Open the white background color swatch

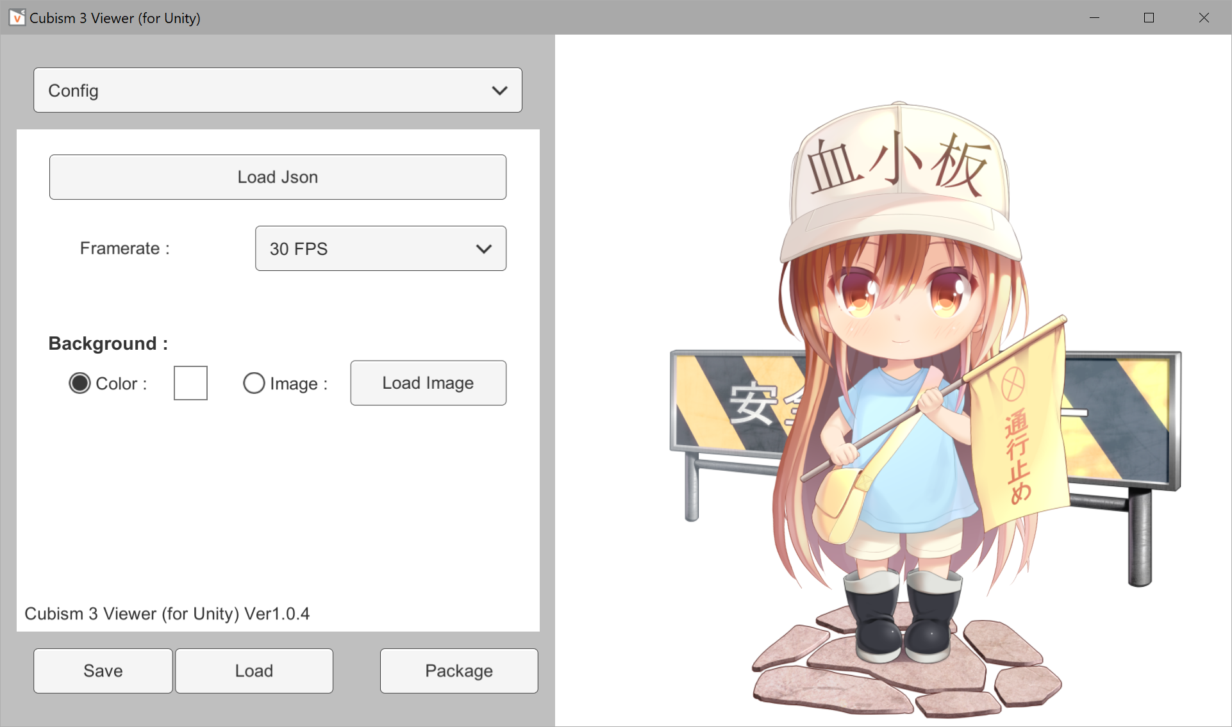point(190,383)
